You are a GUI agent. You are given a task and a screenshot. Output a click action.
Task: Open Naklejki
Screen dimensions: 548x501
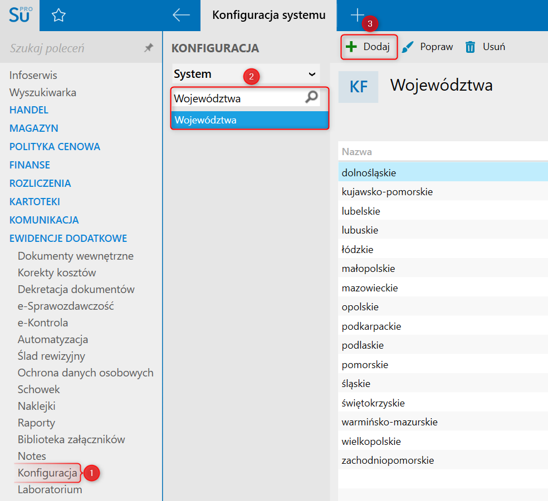coord(36,406)
